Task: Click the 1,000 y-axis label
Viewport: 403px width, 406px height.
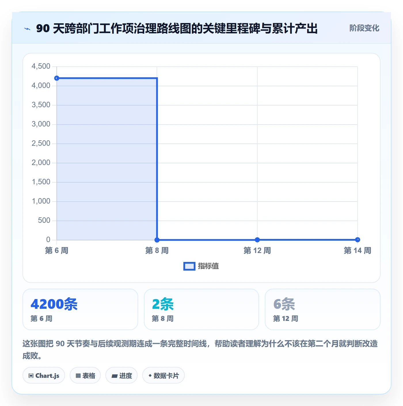Action: [41, 201]
